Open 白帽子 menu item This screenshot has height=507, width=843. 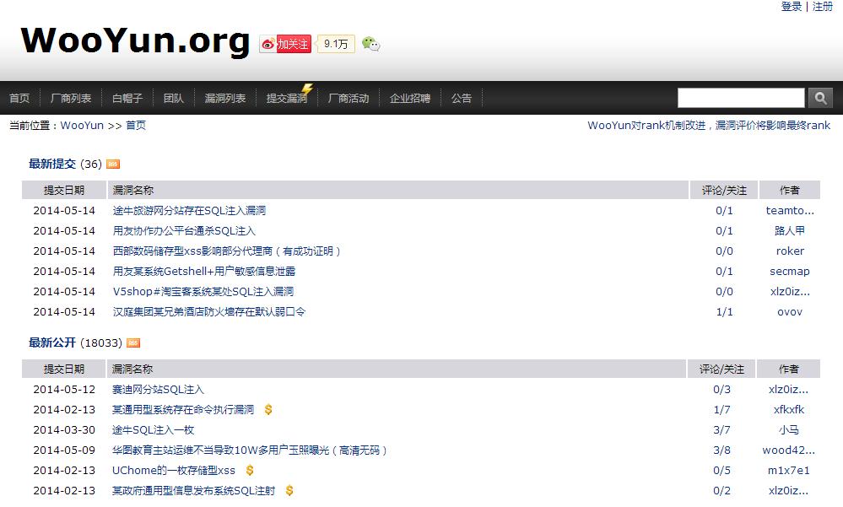point(127,99)
